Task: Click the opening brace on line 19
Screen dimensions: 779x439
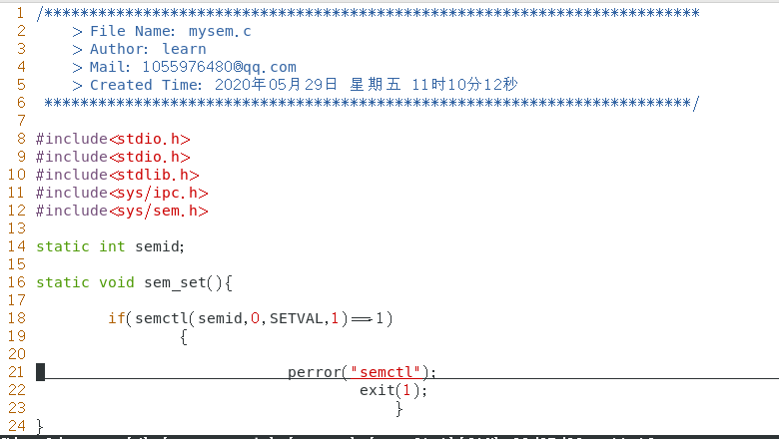Action: point(184,337)
